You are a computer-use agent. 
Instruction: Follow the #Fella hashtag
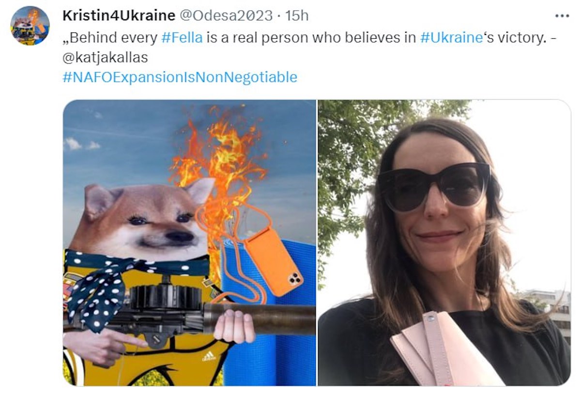click(181, 38)
